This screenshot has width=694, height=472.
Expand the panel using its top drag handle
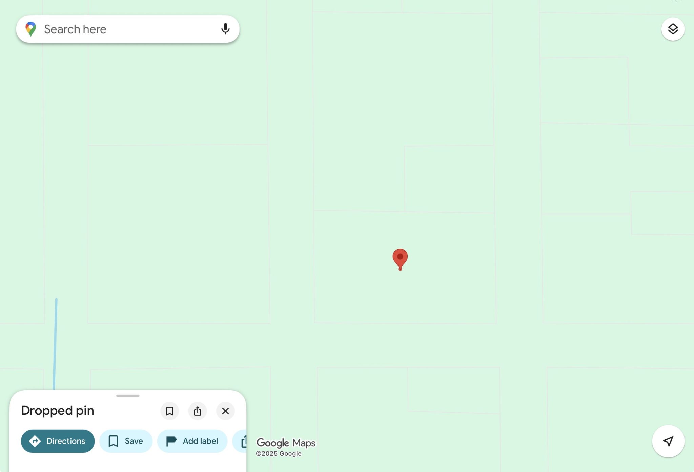coord(128,396)
